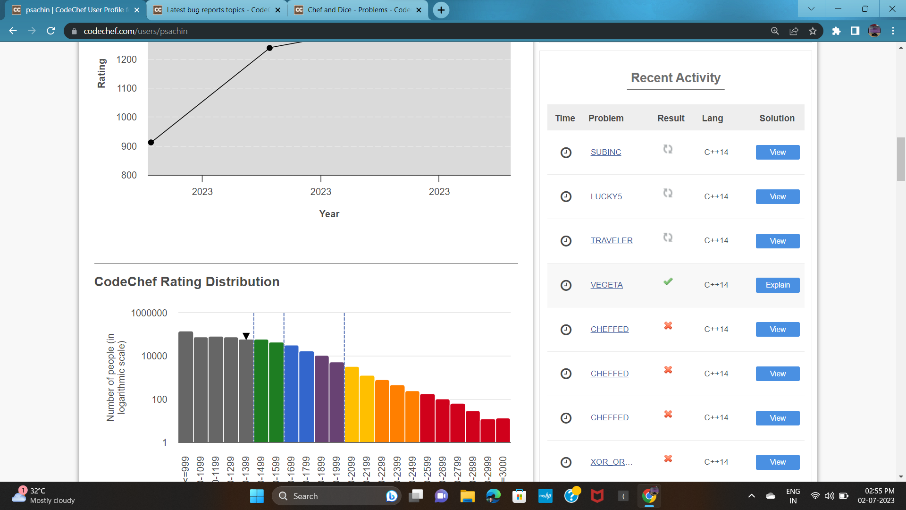Click the pending result icon for LUCKY5
Screen dimensions: 906x510
tap(668, 193)
